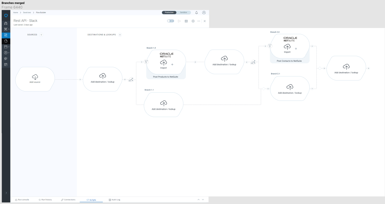
Task: Expand the Tools menu in sidebar
Action: pyautogui.click(x=6, y=29)
